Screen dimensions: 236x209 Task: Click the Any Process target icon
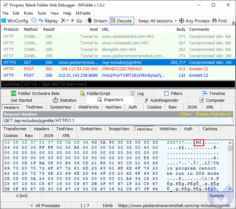(182, 21)
